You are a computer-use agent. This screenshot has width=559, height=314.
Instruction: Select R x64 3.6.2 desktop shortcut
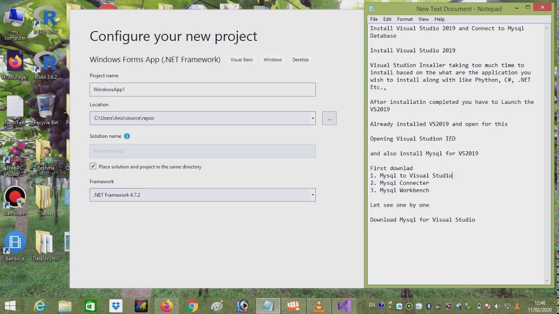(46, 66)
